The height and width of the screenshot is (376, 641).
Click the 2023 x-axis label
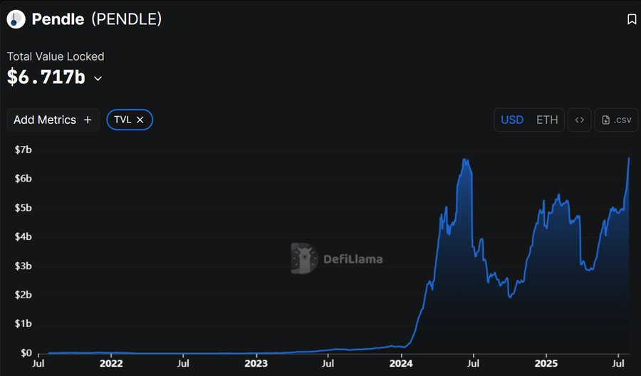[256, 363]
